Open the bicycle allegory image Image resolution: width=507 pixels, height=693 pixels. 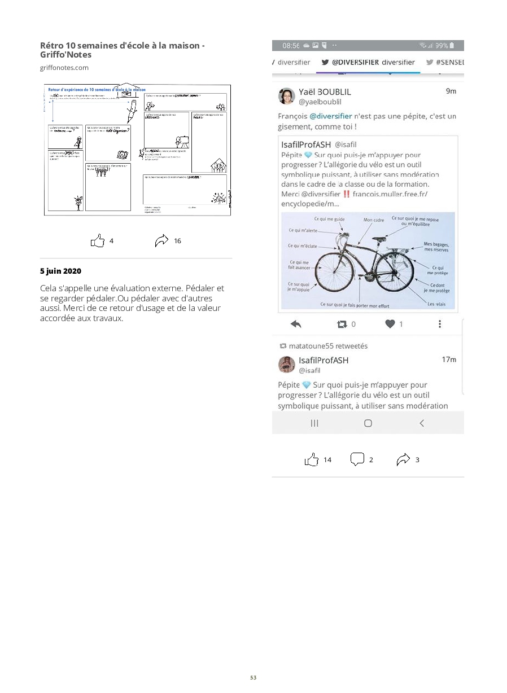[368, 261]
